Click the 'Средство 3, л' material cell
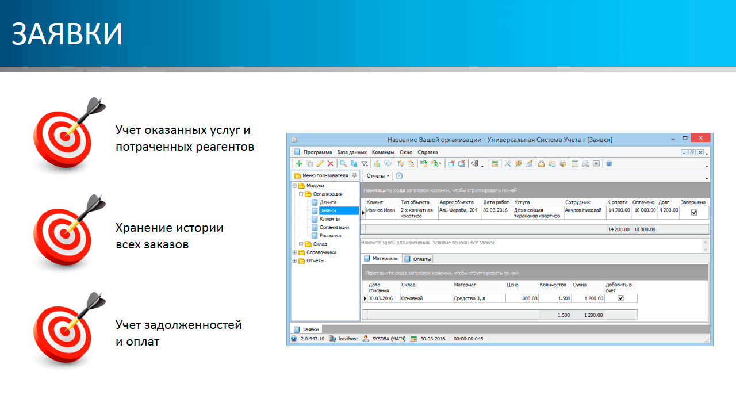736x414 pixels. click(478, 298)
